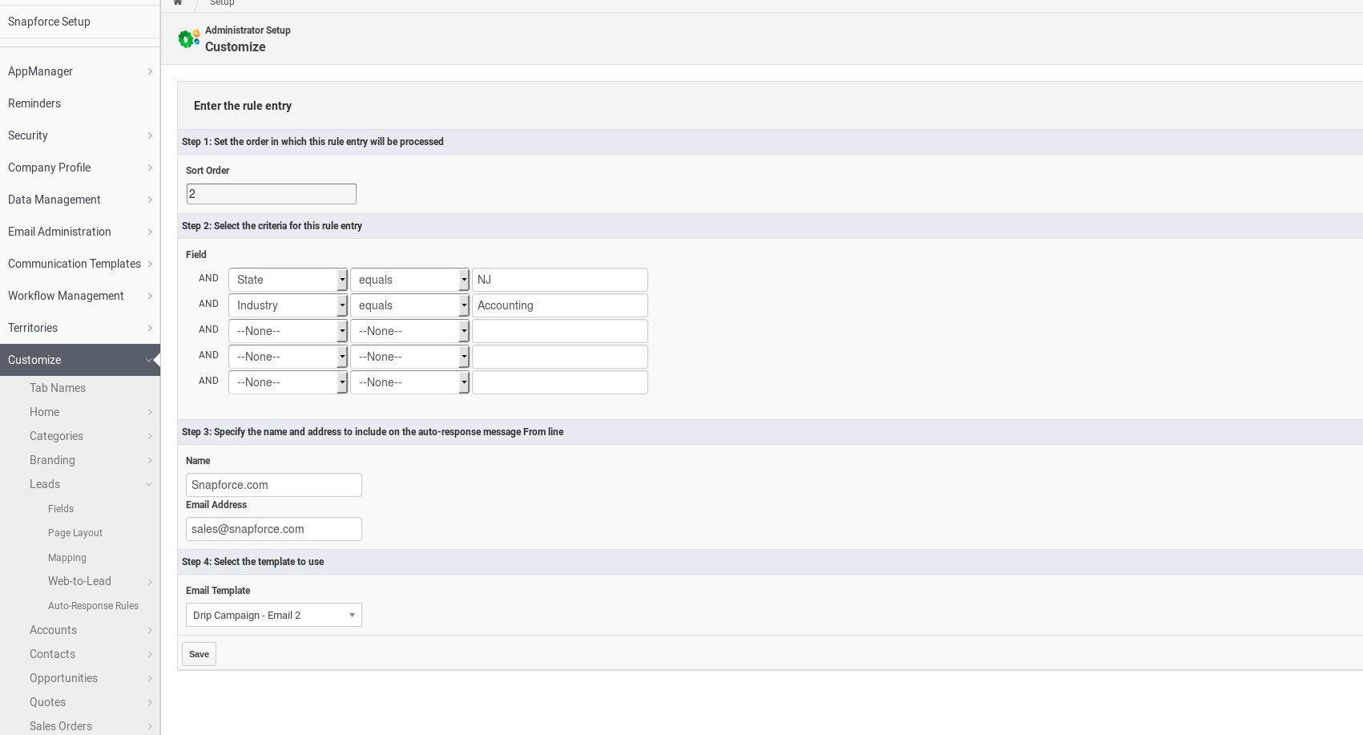Open the Email Template dropdown
Viewport: 1363px width, 735px height.
pos(274,615)
